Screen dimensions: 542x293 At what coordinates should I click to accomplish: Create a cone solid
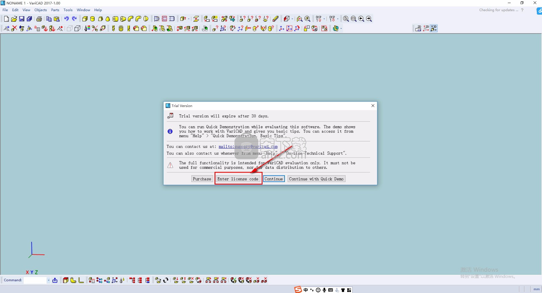click(x=108, y=19)
